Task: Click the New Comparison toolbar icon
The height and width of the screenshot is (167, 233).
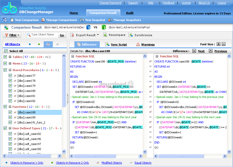Action: coord(12,20)
